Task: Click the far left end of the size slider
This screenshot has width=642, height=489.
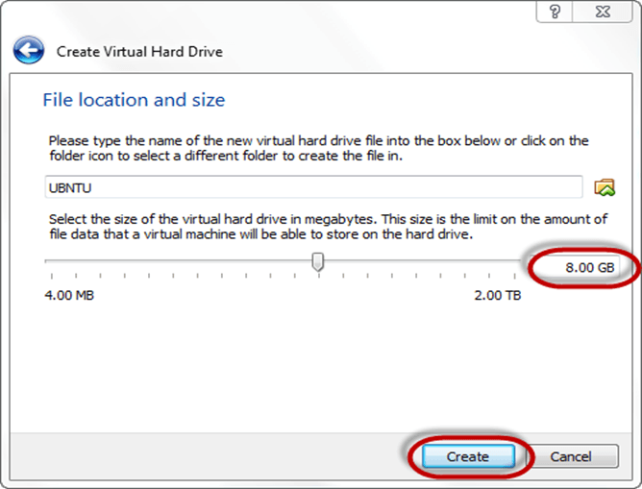Action: coord(50,260)
